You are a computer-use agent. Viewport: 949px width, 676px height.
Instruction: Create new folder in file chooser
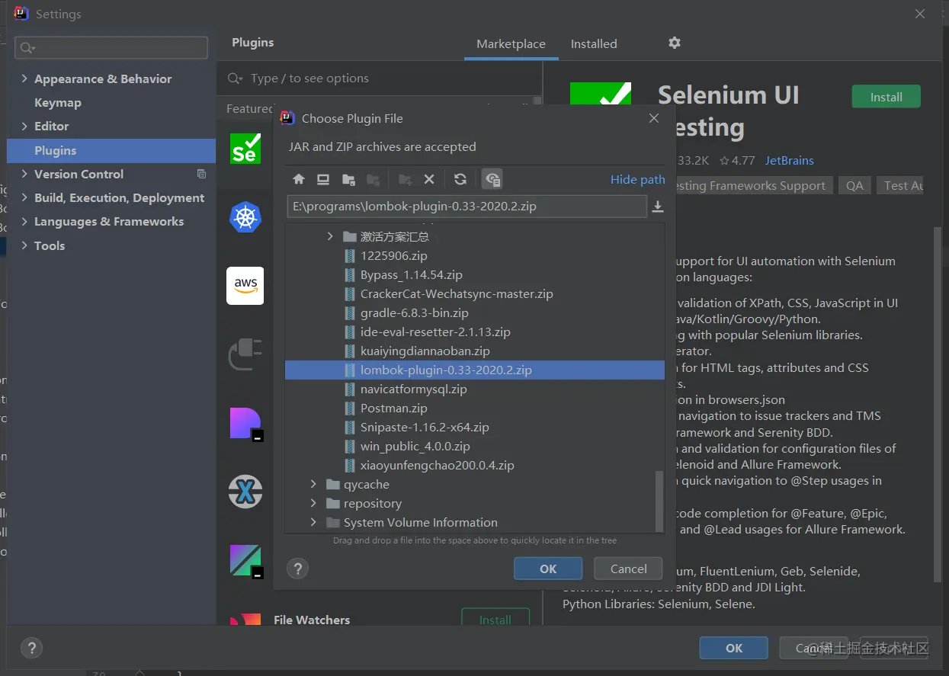coord(405,179)
